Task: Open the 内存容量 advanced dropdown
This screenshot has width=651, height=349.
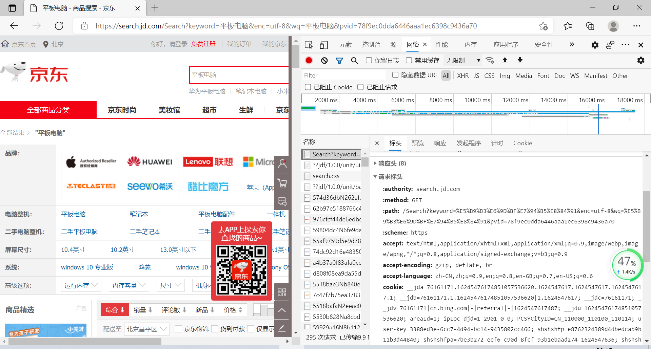Action: (129, 285)
